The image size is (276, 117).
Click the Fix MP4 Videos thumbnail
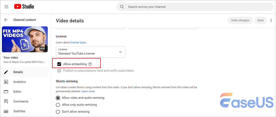click(x=25, y=39)
